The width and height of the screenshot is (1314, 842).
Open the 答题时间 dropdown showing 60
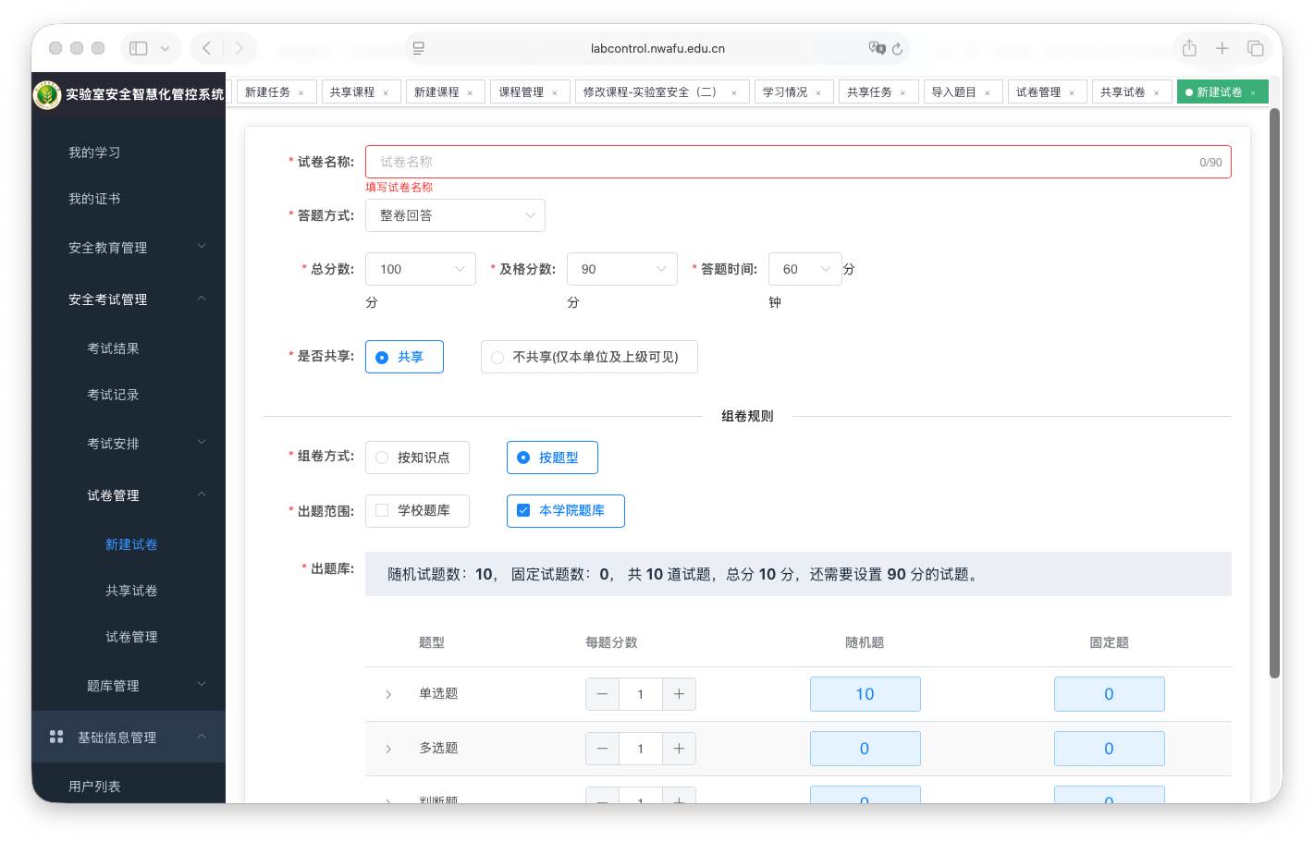point(805,269)
